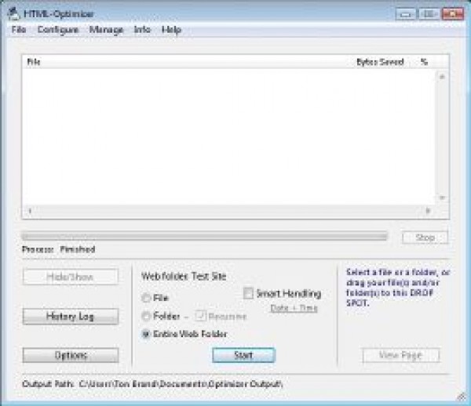Click the Web folder: Test Site label
Image resolution: width=471 pixels, height=406 pixels.
(x=184, y=276)
